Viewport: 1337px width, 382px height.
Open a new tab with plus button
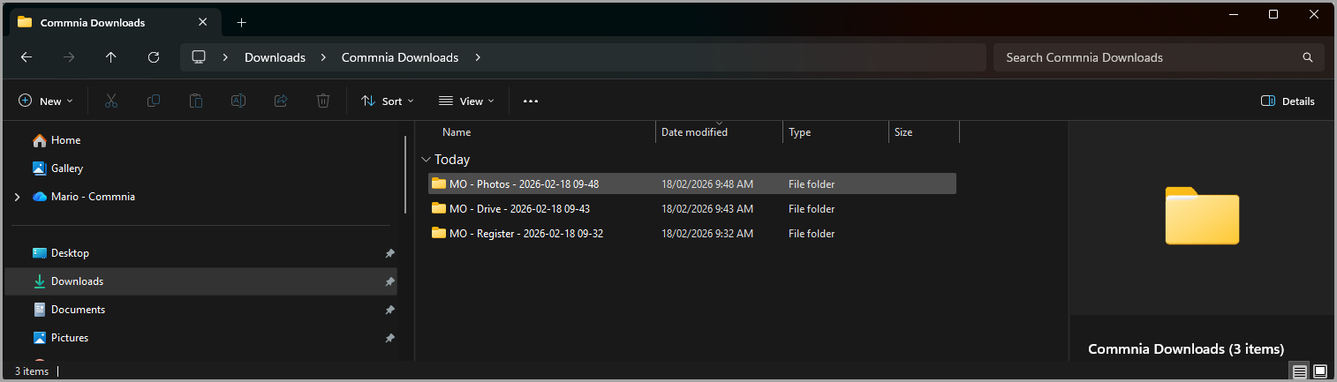pyautogui.click(x=241, y=22)
